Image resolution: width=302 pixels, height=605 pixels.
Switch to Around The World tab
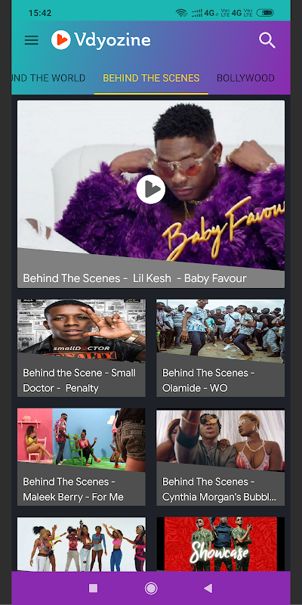[48, 78]
